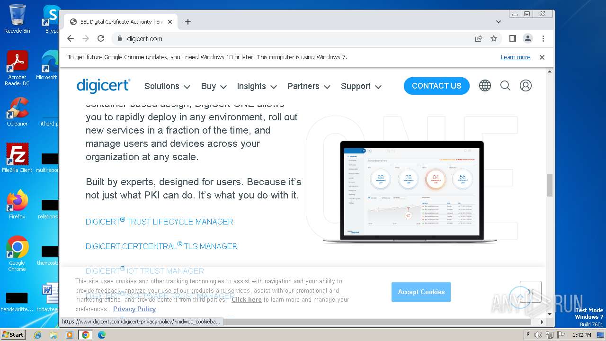Open DigiCert CertCentral TLS Manager link
The width and height of the screenshot is (606, 341).
(161, 246)
